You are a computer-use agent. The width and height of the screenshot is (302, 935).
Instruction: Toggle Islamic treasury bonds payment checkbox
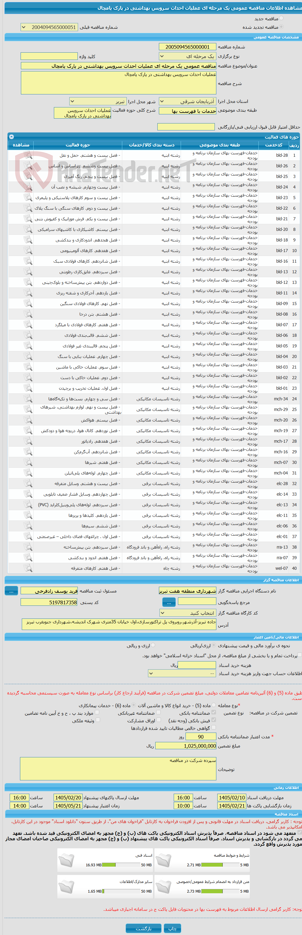click(300, 655)
